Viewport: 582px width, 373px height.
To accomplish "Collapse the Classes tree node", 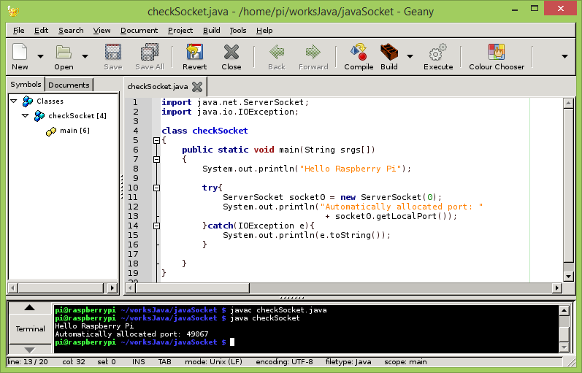I will (14, 101).
